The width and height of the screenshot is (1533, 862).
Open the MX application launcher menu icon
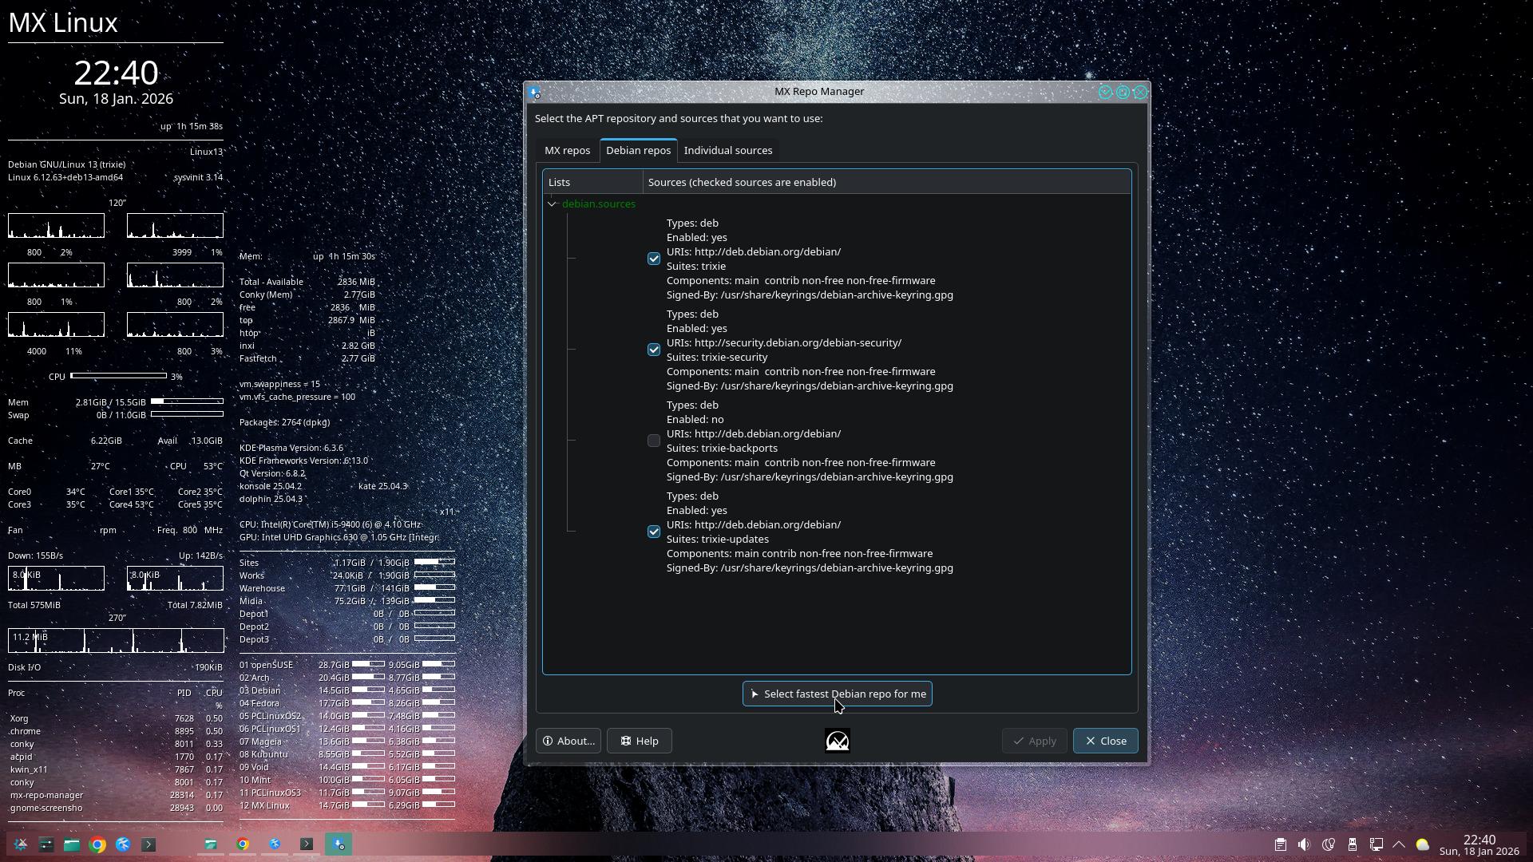click(x=21, y=844)
